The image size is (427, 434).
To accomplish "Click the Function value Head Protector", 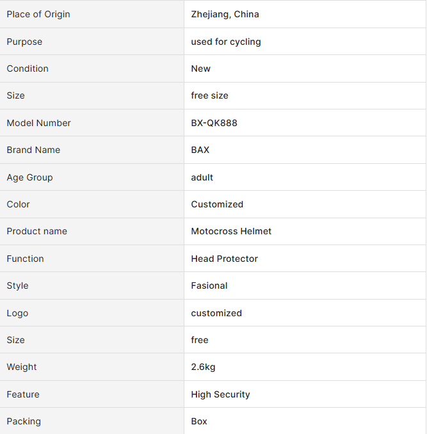I will [225, 259].
